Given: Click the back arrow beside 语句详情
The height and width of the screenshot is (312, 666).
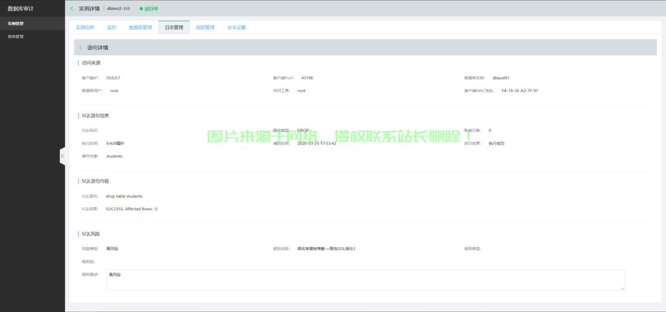Looking at the screenshot, I should [x=81, y=47].
